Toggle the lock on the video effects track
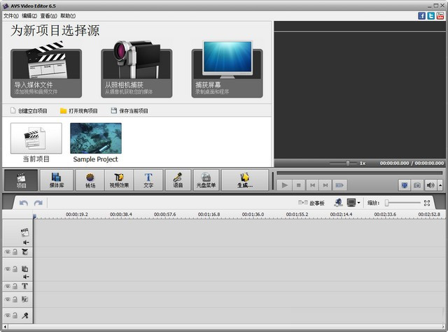448x332 pixels. click(16, 251)
